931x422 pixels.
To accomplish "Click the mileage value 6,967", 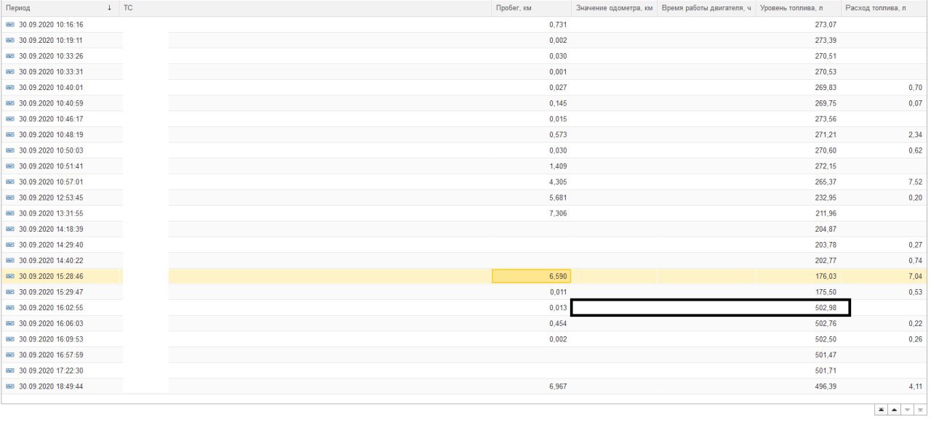I will [558, 386].
